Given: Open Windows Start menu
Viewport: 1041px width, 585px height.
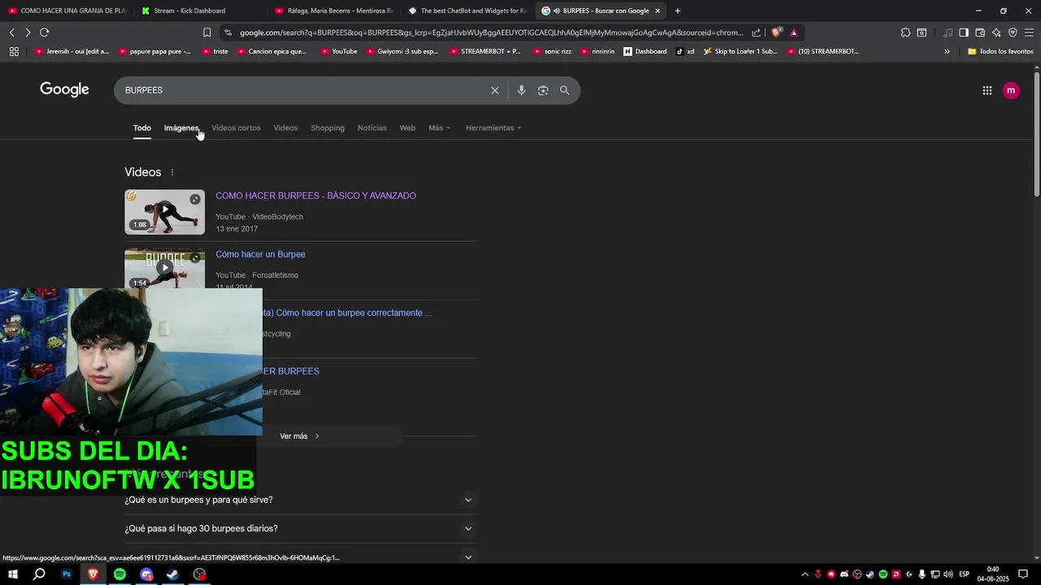Looking at the screenshot, I should click(x=13, y=574).
